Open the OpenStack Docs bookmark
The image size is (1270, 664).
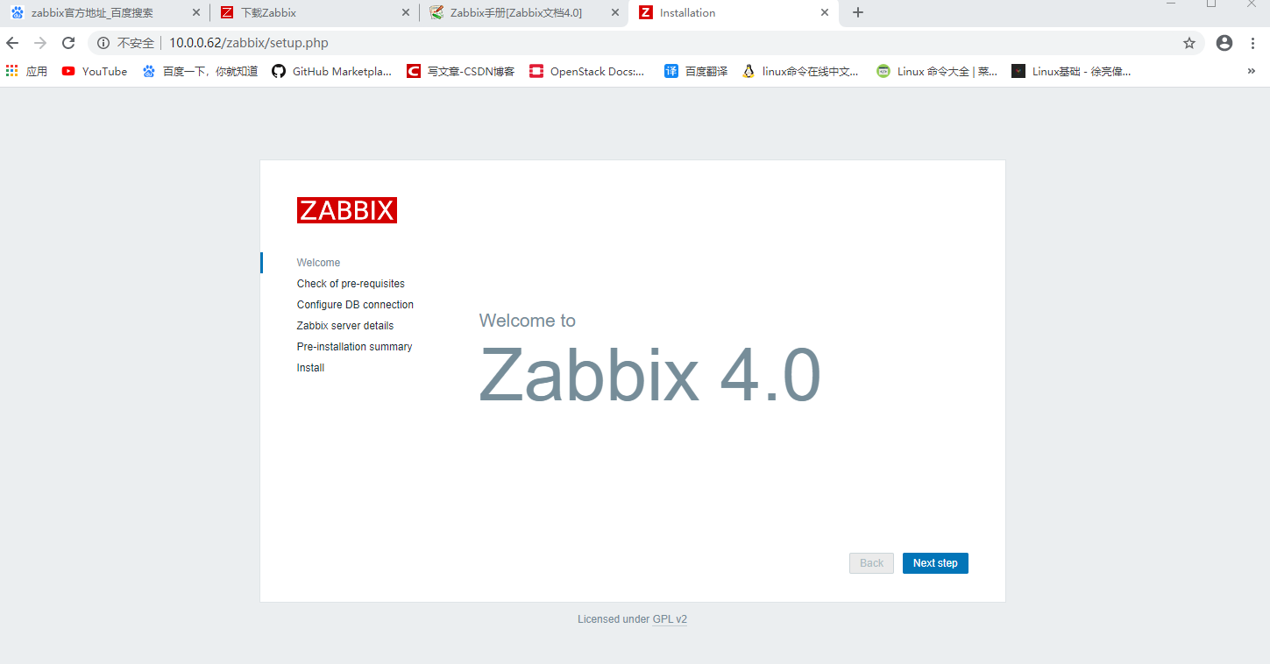(587, 72)
